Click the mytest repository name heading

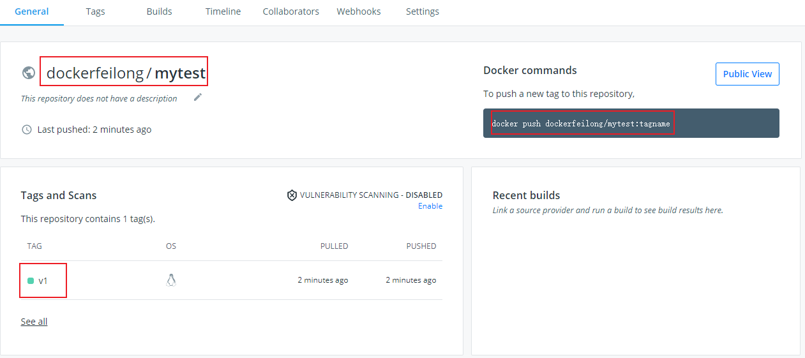(x=180, y=73)
